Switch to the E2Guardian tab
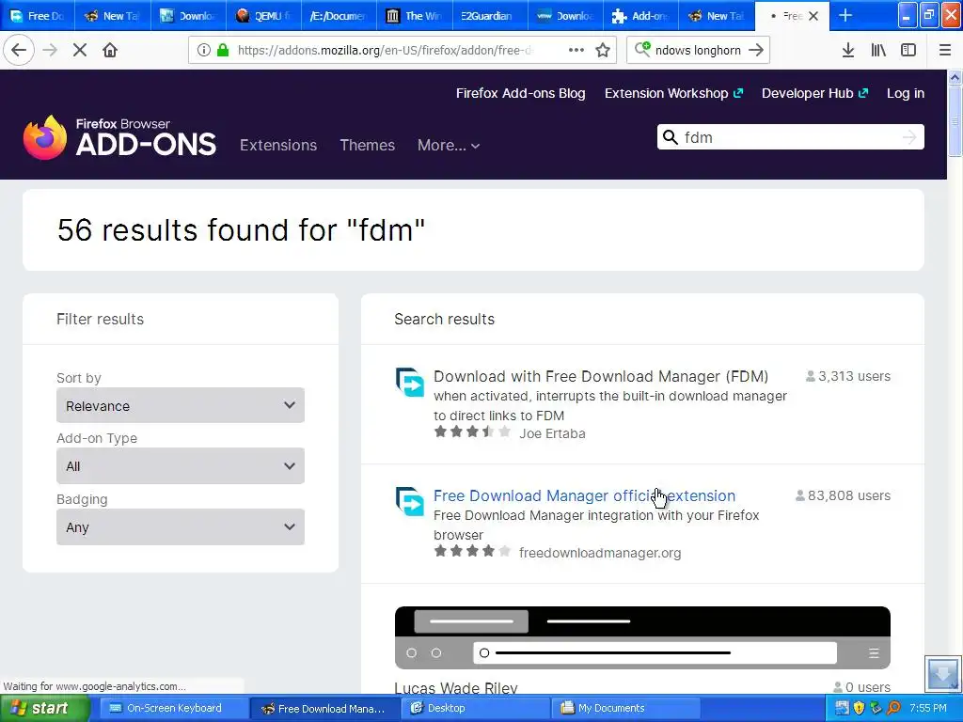963x722 pixels. point(490,16)
